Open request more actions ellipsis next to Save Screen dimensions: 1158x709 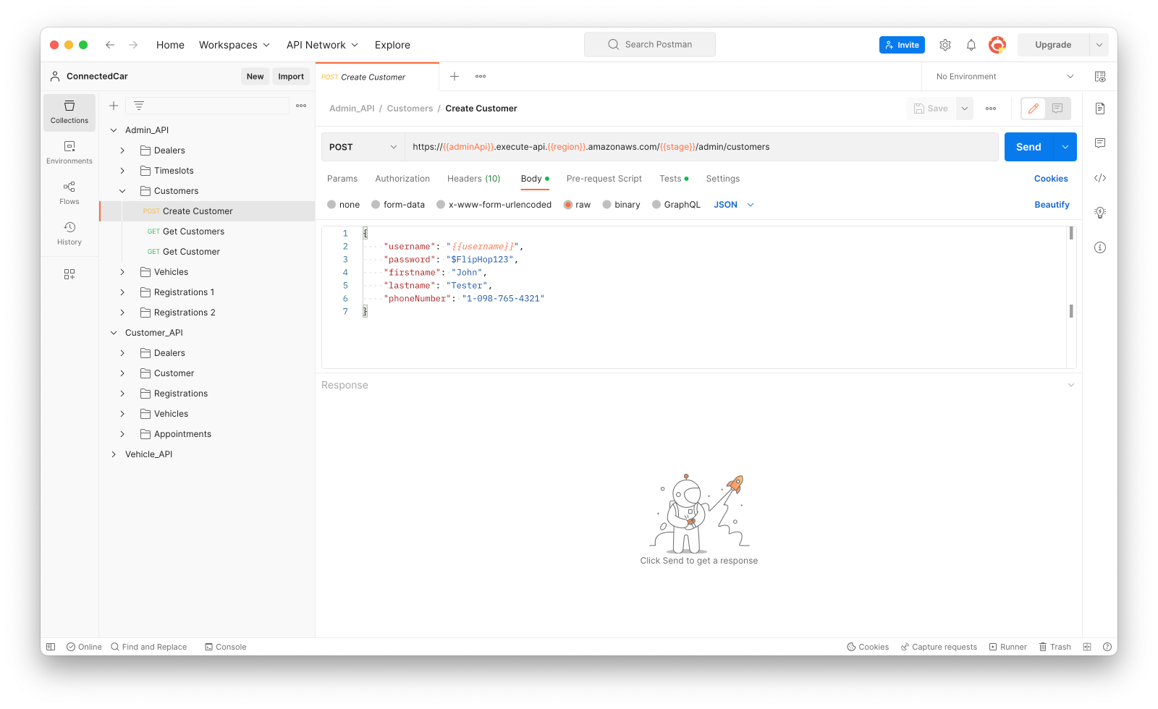(x=991, y=109)
